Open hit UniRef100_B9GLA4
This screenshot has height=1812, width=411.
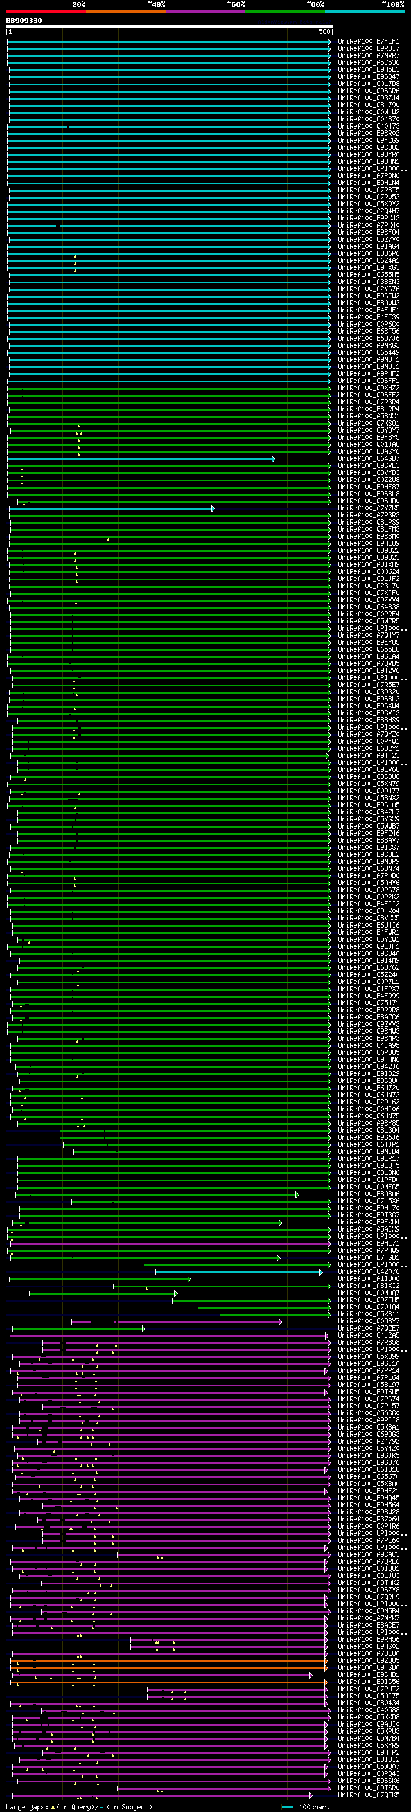tap(368, 656)
